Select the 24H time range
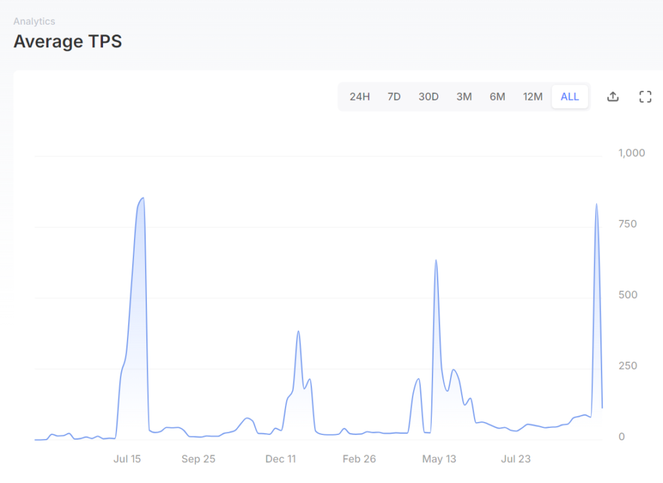 359,97
